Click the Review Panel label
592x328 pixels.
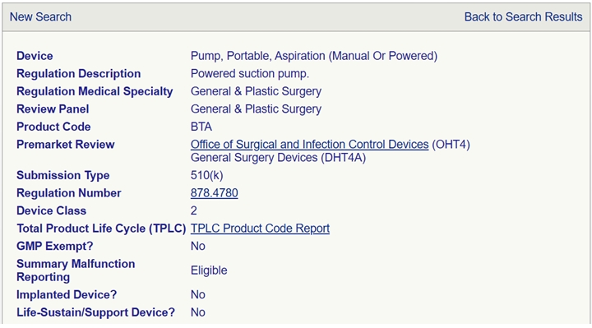coord(53,109)
